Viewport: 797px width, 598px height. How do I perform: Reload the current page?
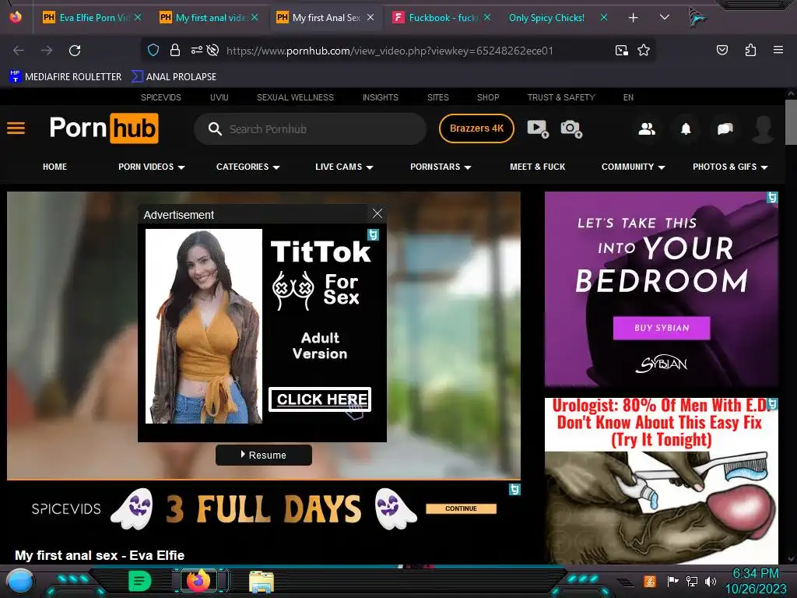coord(75,51)
